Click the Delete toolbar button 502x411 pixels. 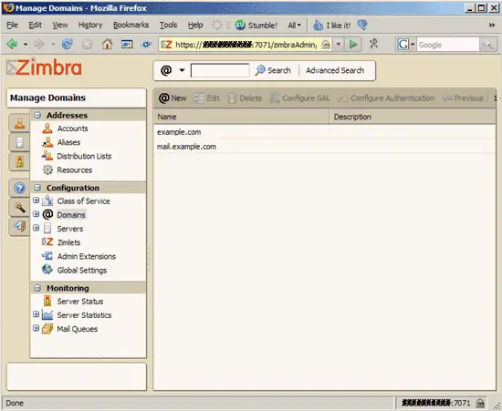(245, 98)
